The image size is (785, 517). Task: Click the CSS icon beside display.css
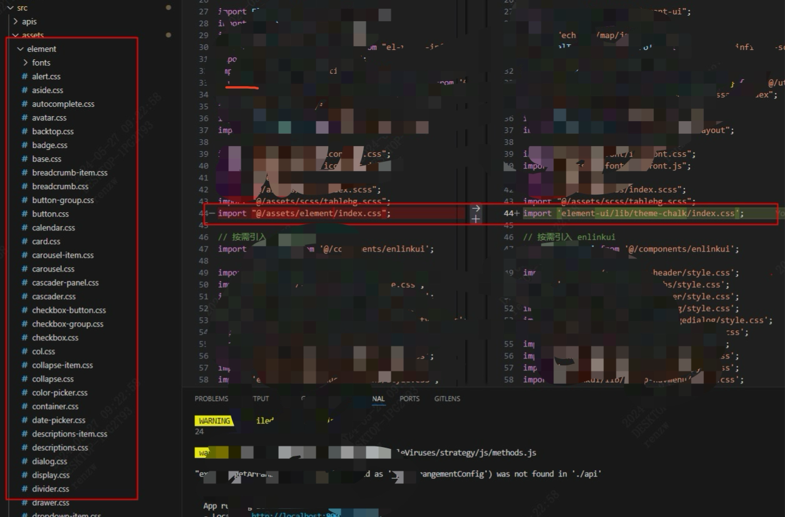point(25,475)
